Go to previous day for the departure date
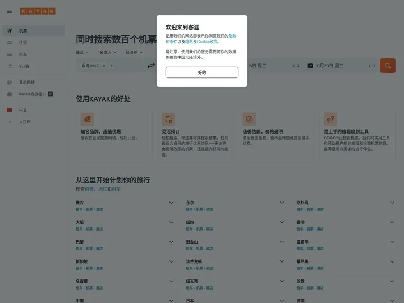404x303 pixels. tap(293, 66)
